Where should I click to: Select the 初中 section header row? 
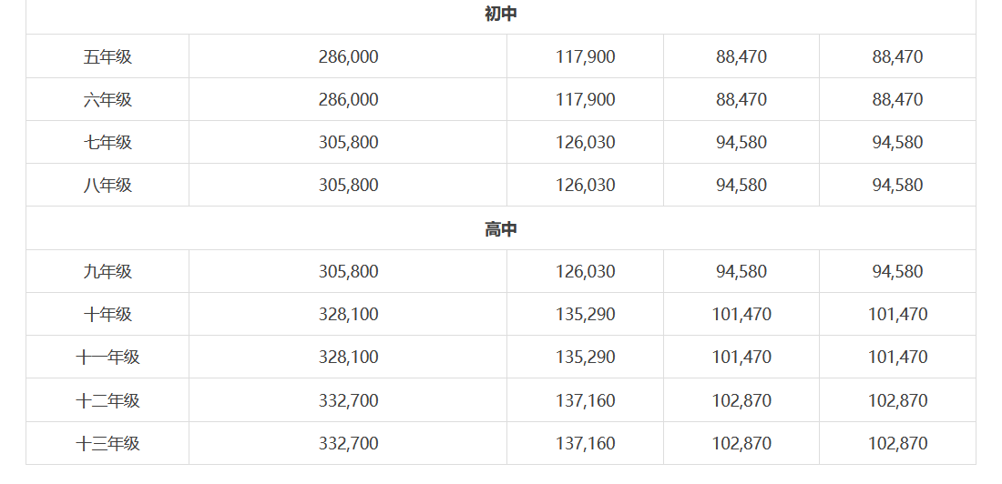click(500, 14)
